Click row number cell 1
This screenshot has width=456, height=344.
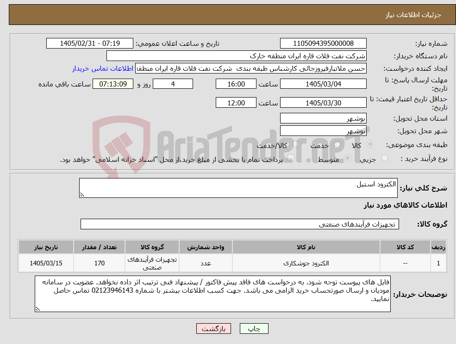438,263
